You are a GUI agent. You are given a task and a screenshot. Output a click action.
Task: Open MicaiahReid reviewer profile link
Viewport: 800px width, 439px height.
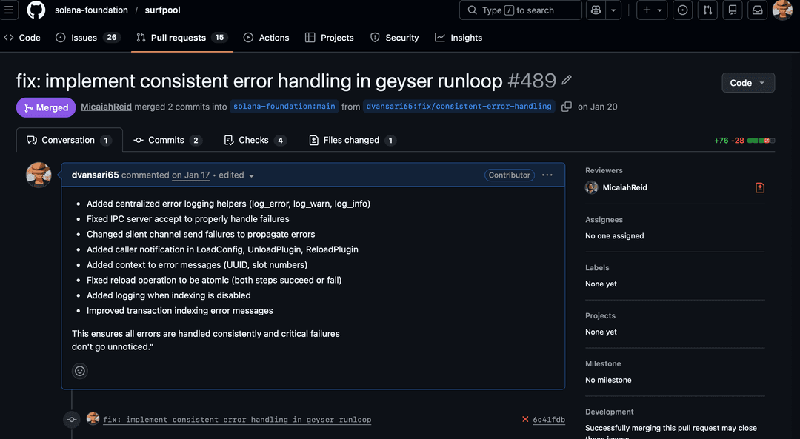pos(624,188)
